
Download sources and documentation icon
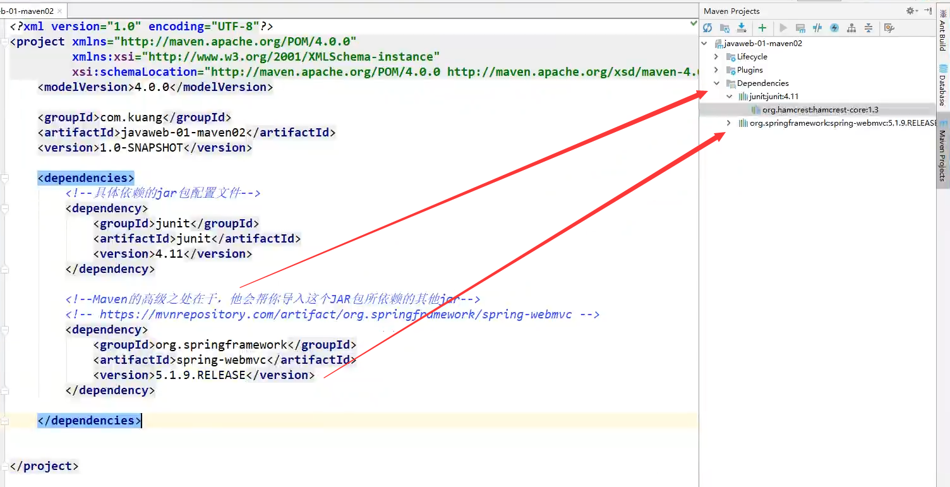(x=742, y=28)
